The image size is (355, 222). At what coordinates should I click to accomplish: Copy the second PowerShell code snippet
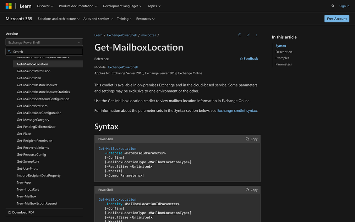click(251, 190)
